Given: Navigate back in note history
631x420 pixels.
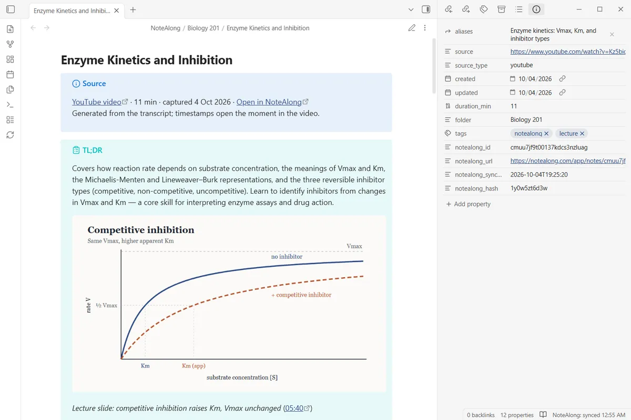Looking at the screenshot, I should tap(33, 28).
